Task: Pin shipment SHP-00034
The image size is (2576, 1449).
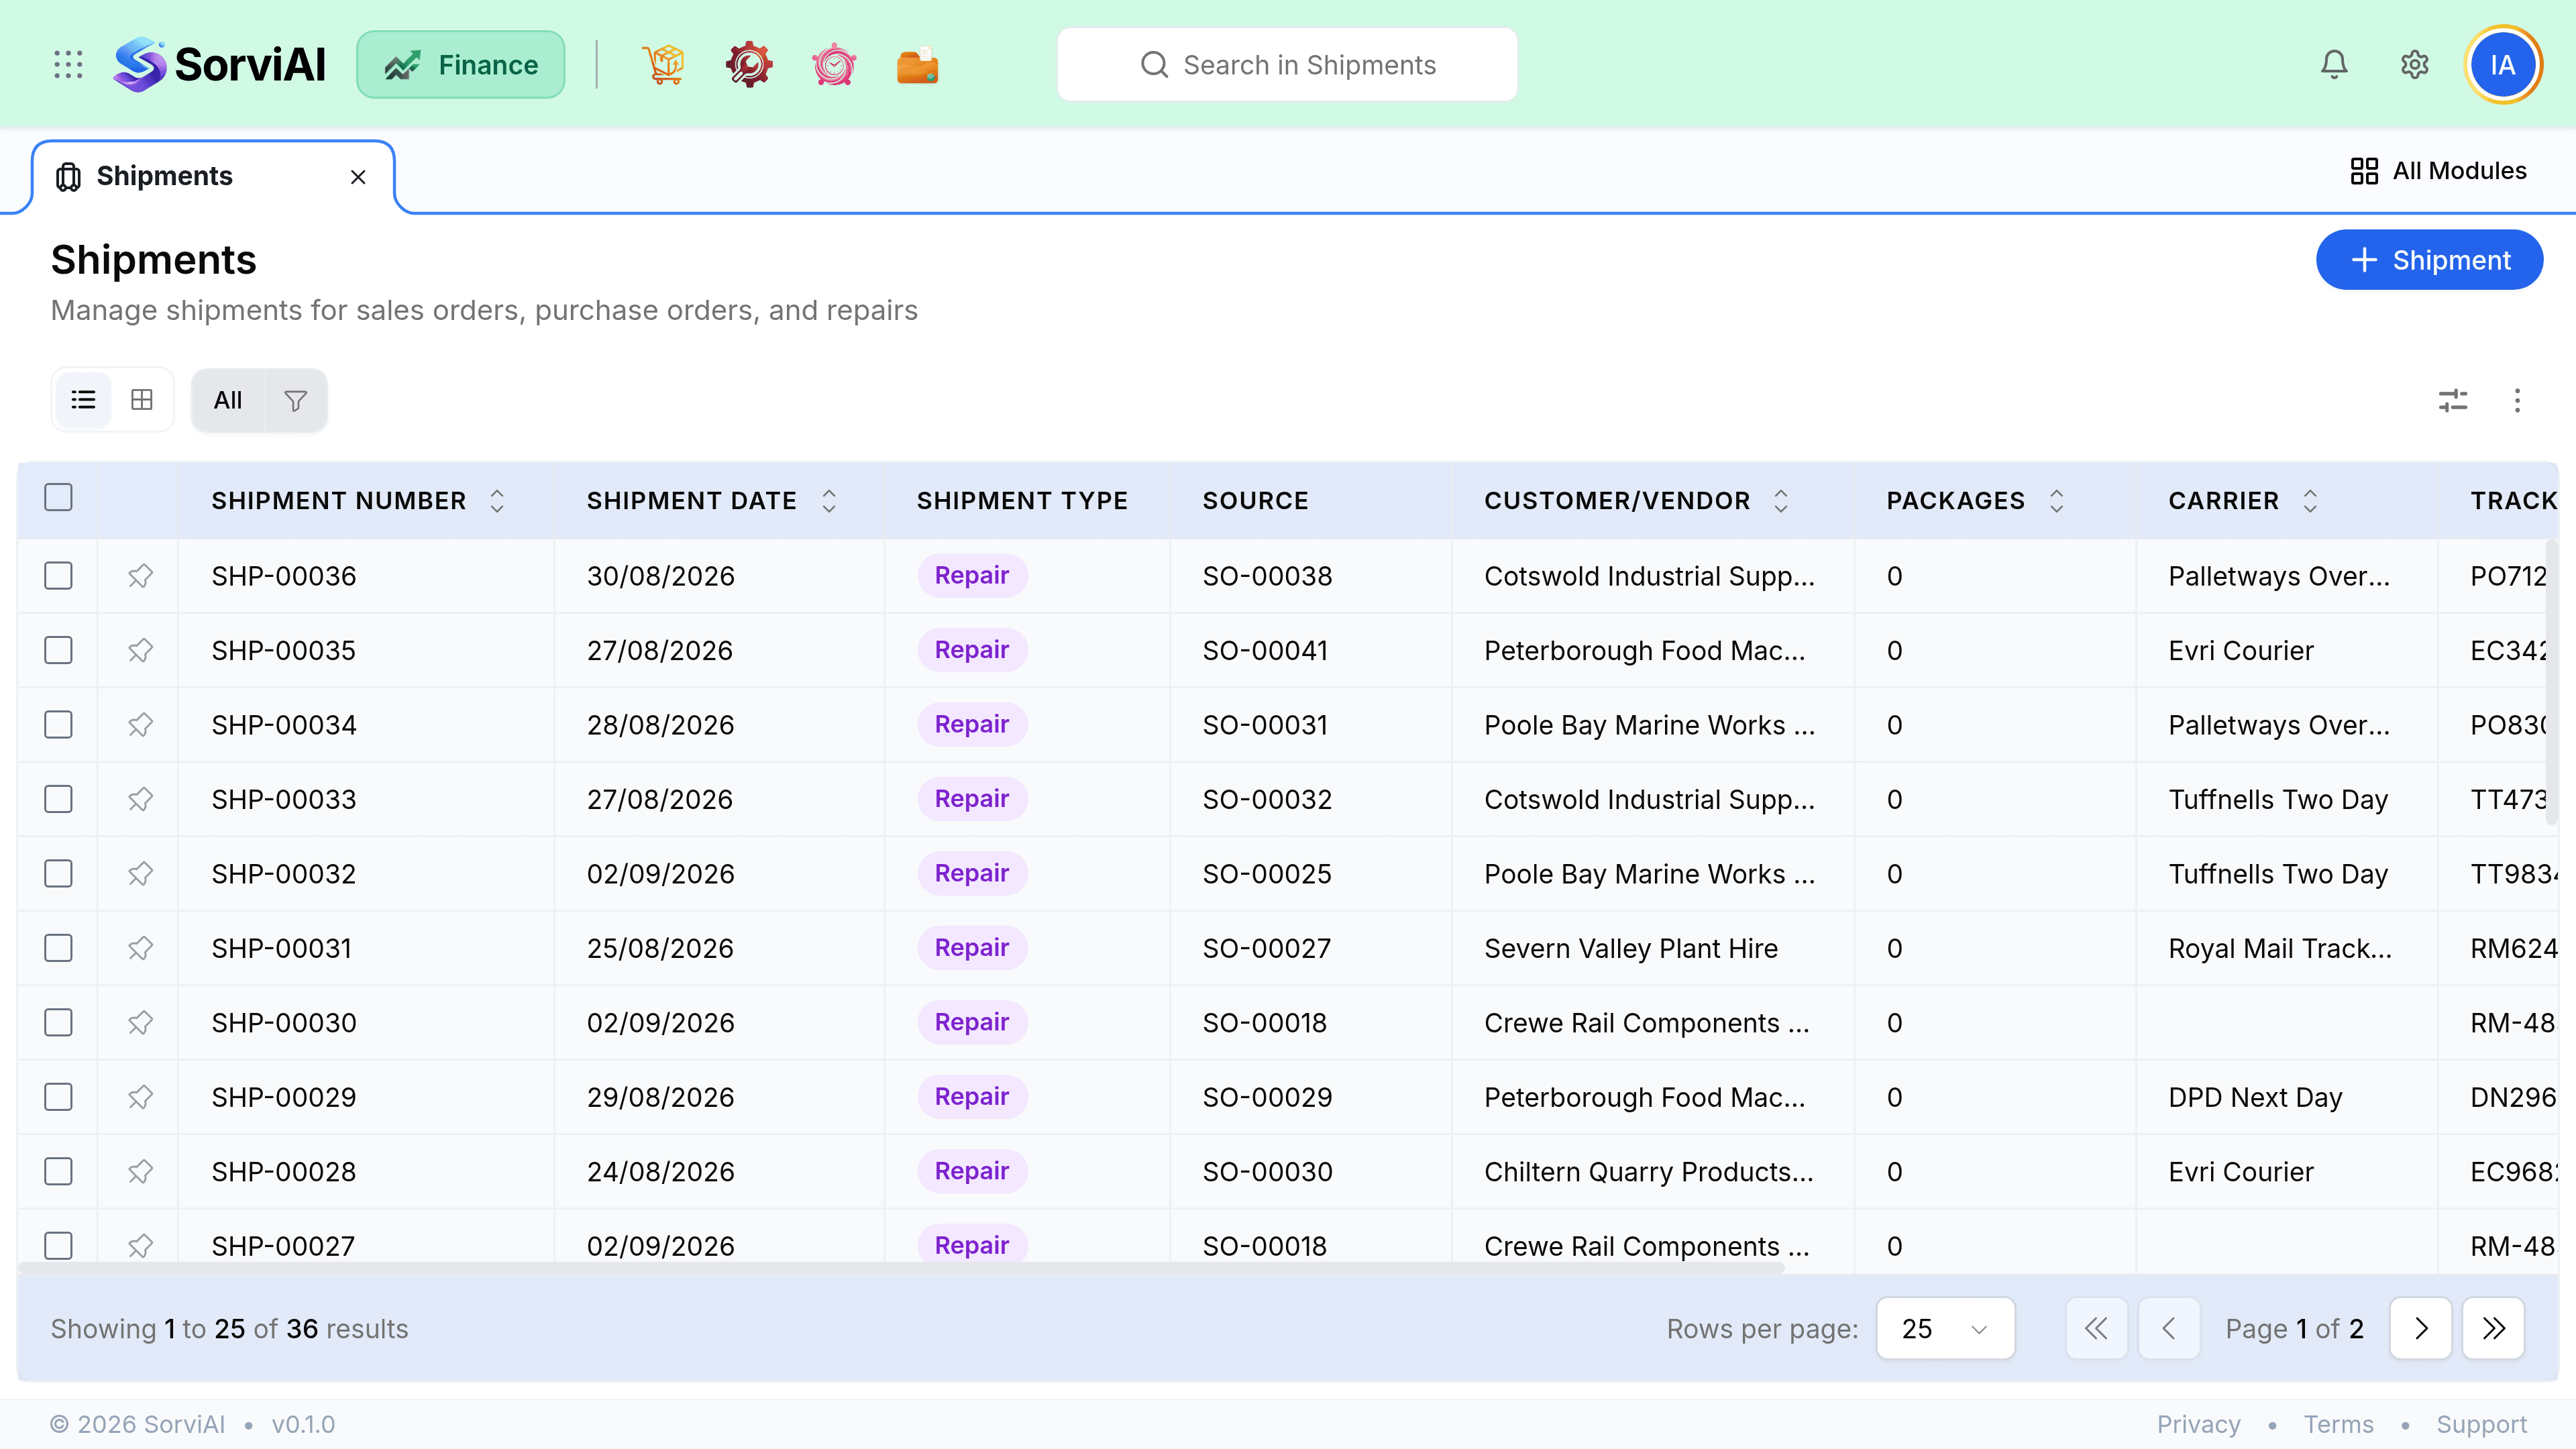Action: coord(140,725)
